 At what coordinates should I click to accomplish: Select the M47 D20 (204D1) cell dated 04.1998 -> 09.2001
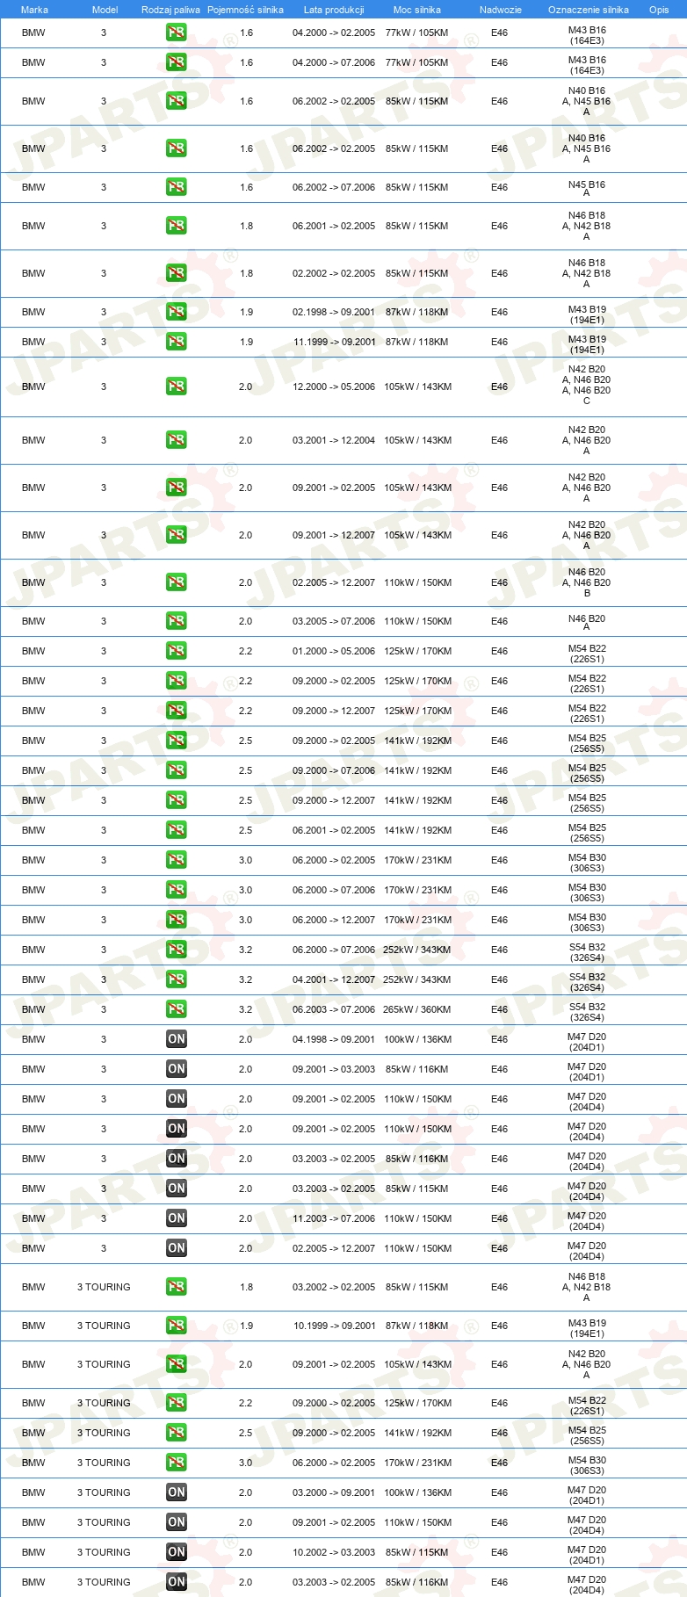(x=587, y=1042)
